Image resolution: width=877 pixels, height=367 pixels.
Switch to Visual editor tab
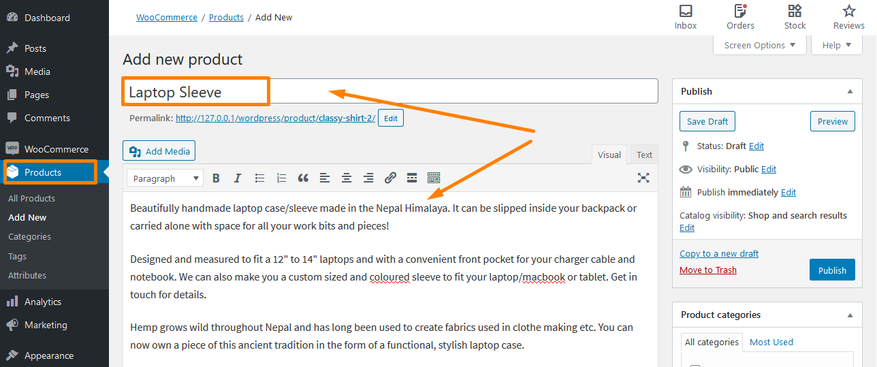coord(609,155)
